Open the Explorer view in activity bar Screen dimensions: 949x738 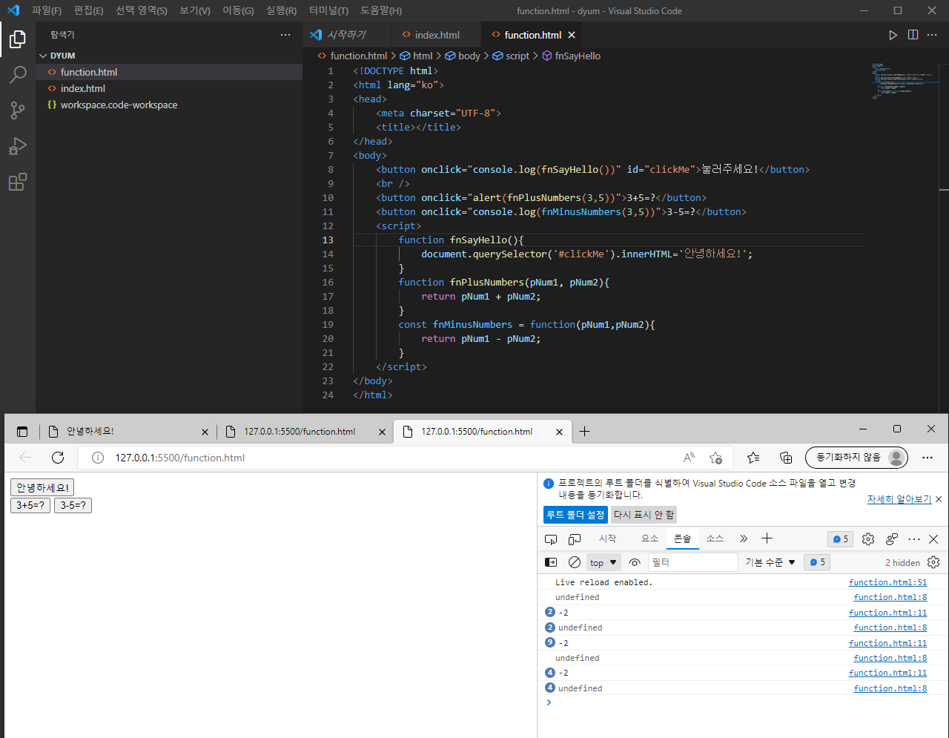[x=18, y=39]
